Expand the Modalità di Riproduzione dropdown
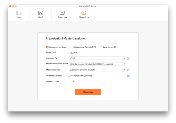This screenshot has height=123, width=176. coord(97,64)
